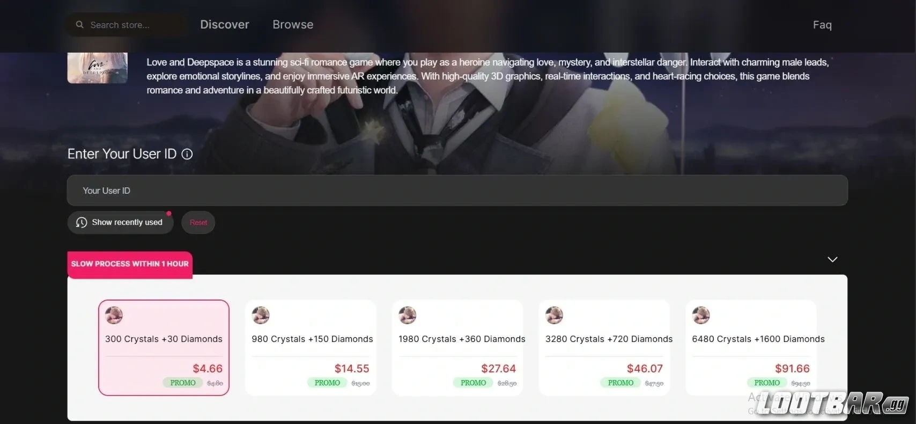Click the Reset button
Screen dimensions: 916x424
coord(198,222)
